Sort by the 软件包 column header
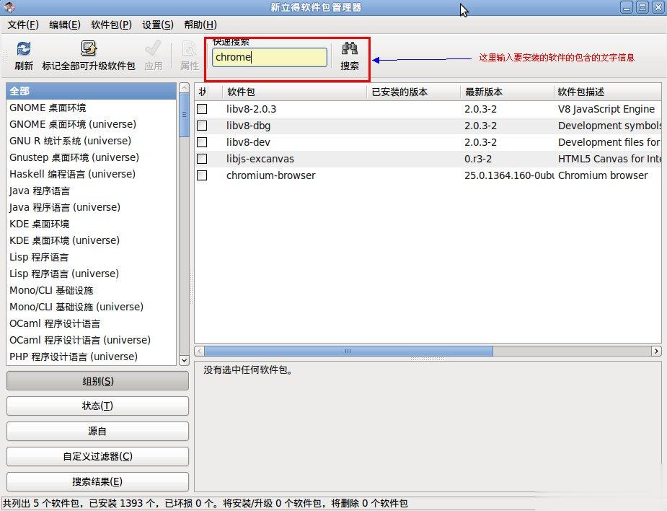This screenshot has width=667, height=511. (x=294, y=92)
